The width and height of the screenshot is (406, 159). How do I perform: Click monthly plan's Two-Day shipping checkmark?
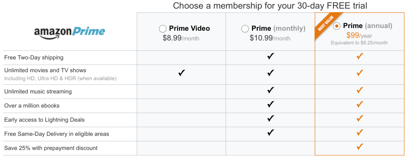click(270, 56)
